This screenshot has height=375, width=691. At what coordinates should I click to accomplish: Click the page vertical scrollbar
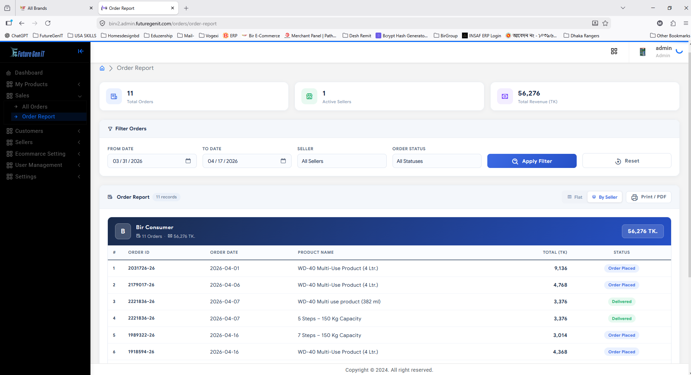coord(689,165)
